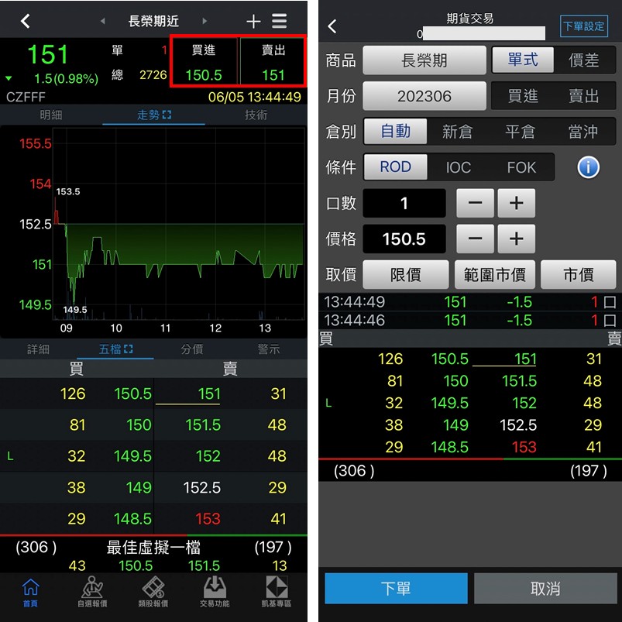
Task: Open the 長榮期 product selector
Action: coord(424,60)
